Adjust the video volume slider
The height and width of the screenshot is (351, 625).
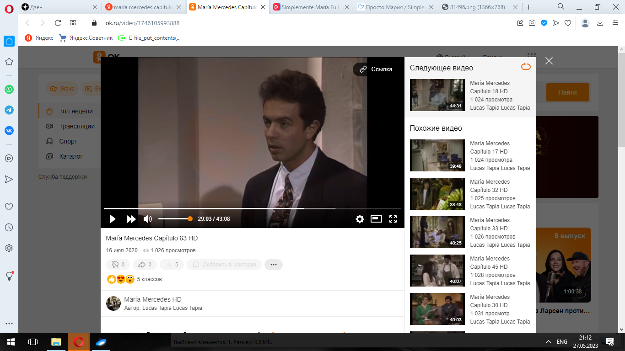tap(175, 219)
